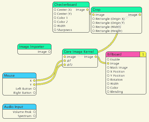The image size is (149, 122).
Task: Click the Billboard Enable input port
Action: pyautogui.click(x=108, y=59)
